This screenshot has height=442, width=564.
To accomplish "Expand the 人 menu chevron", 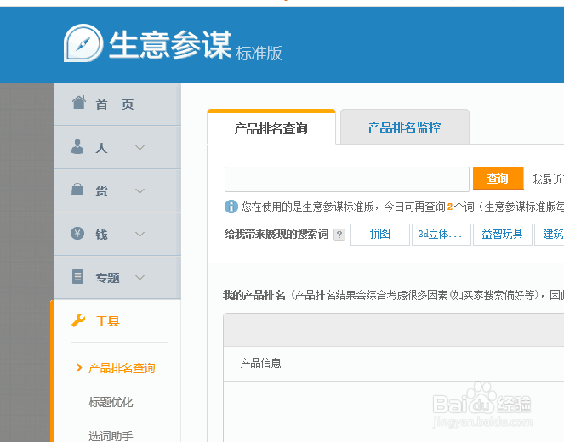I will [x=140, y=147].
